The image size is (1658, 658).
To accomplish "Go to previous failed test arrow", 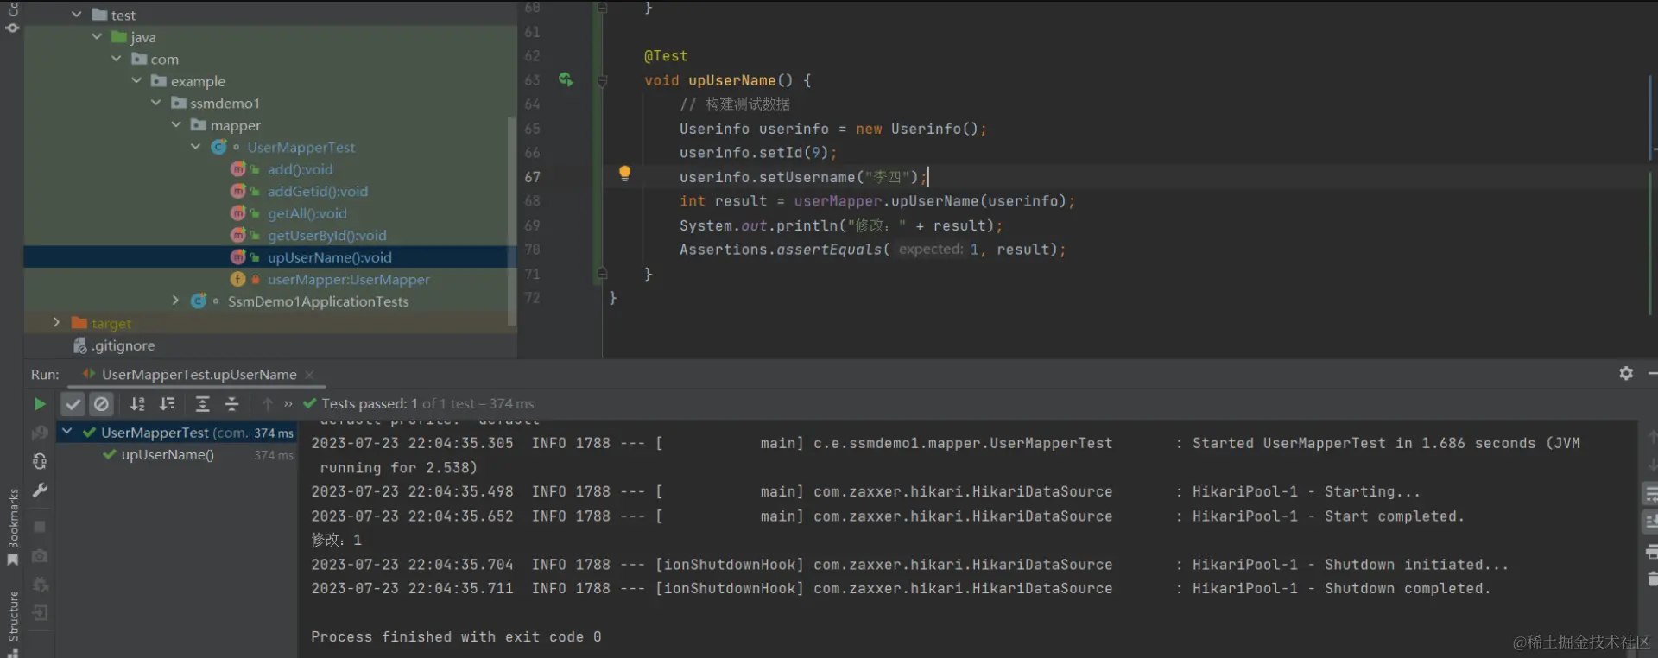I will click(268, 404).
